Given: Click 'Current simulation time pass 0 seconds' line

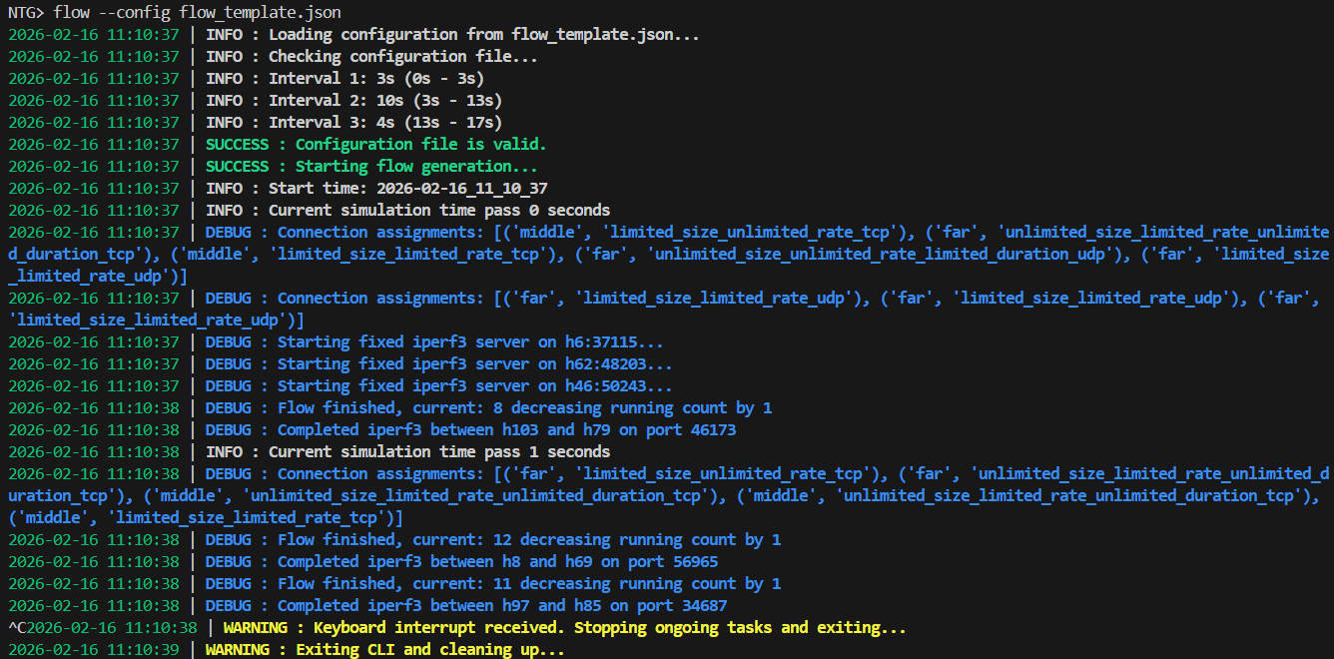Looking at the screenshot, I should (x=438, y=210).
